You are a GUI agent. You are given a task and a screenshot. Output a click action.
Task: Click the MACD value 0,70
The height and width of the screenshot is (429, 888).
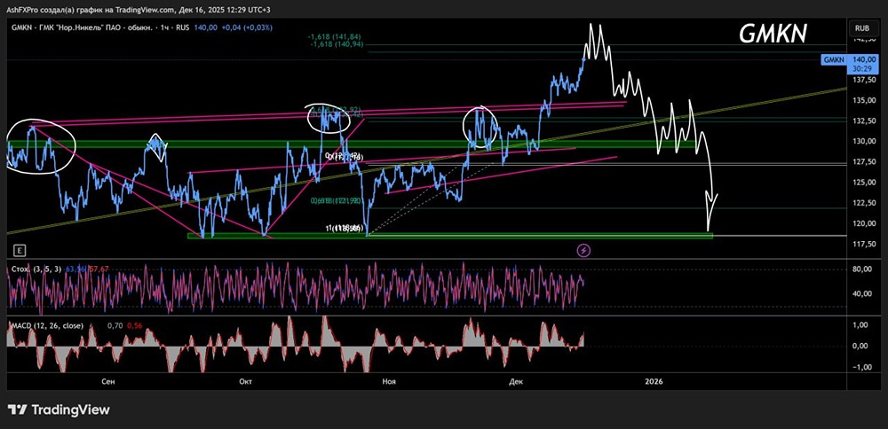tap(115, 325)
